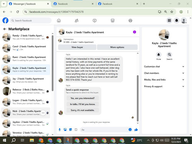Expand Chat members section
Viewport: 192px width, 144px height.
coord(164,73)
